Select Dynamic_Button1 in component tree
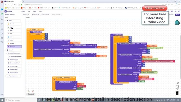This screenshot has height=102, width=181. [15, 60]
